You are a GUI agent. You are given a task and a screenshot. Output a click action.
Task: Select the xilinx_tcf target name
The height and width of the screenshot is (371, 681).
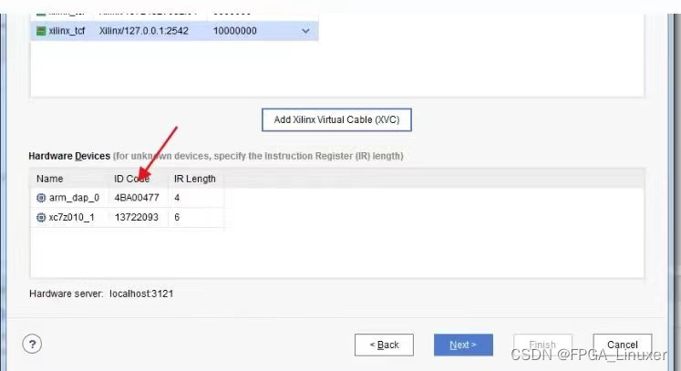(x=67, y=31)
